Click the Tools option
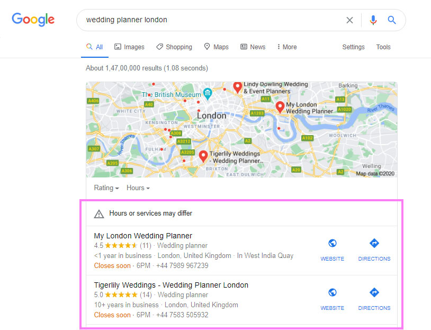Viewport: 431px width, 330px height. pos(383,47)
